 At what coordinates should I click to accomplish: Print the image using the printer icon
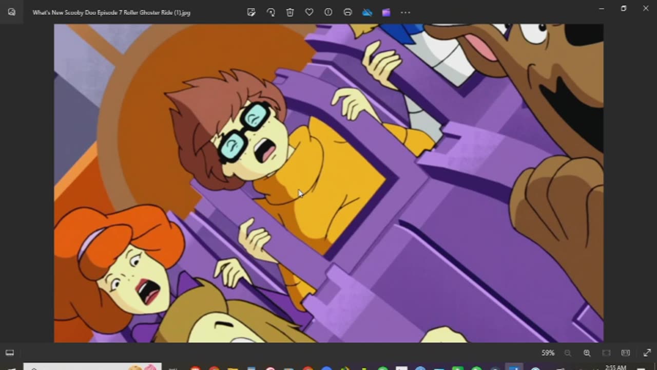click(x=347, y=12)
